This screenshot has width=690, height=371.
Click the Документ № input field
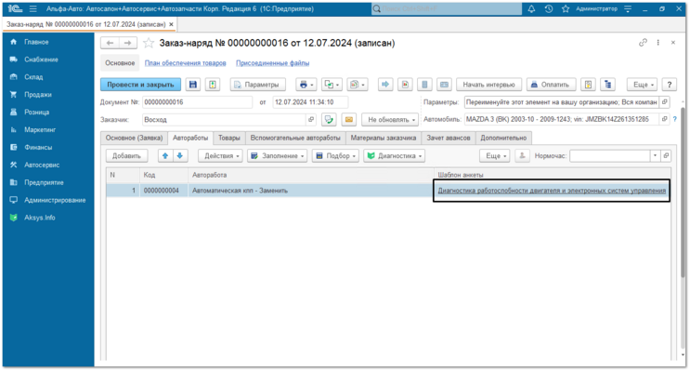tap(197, 101)
